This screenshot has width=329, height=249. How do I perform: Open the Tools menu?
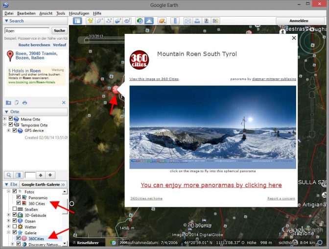click(60, 13)
